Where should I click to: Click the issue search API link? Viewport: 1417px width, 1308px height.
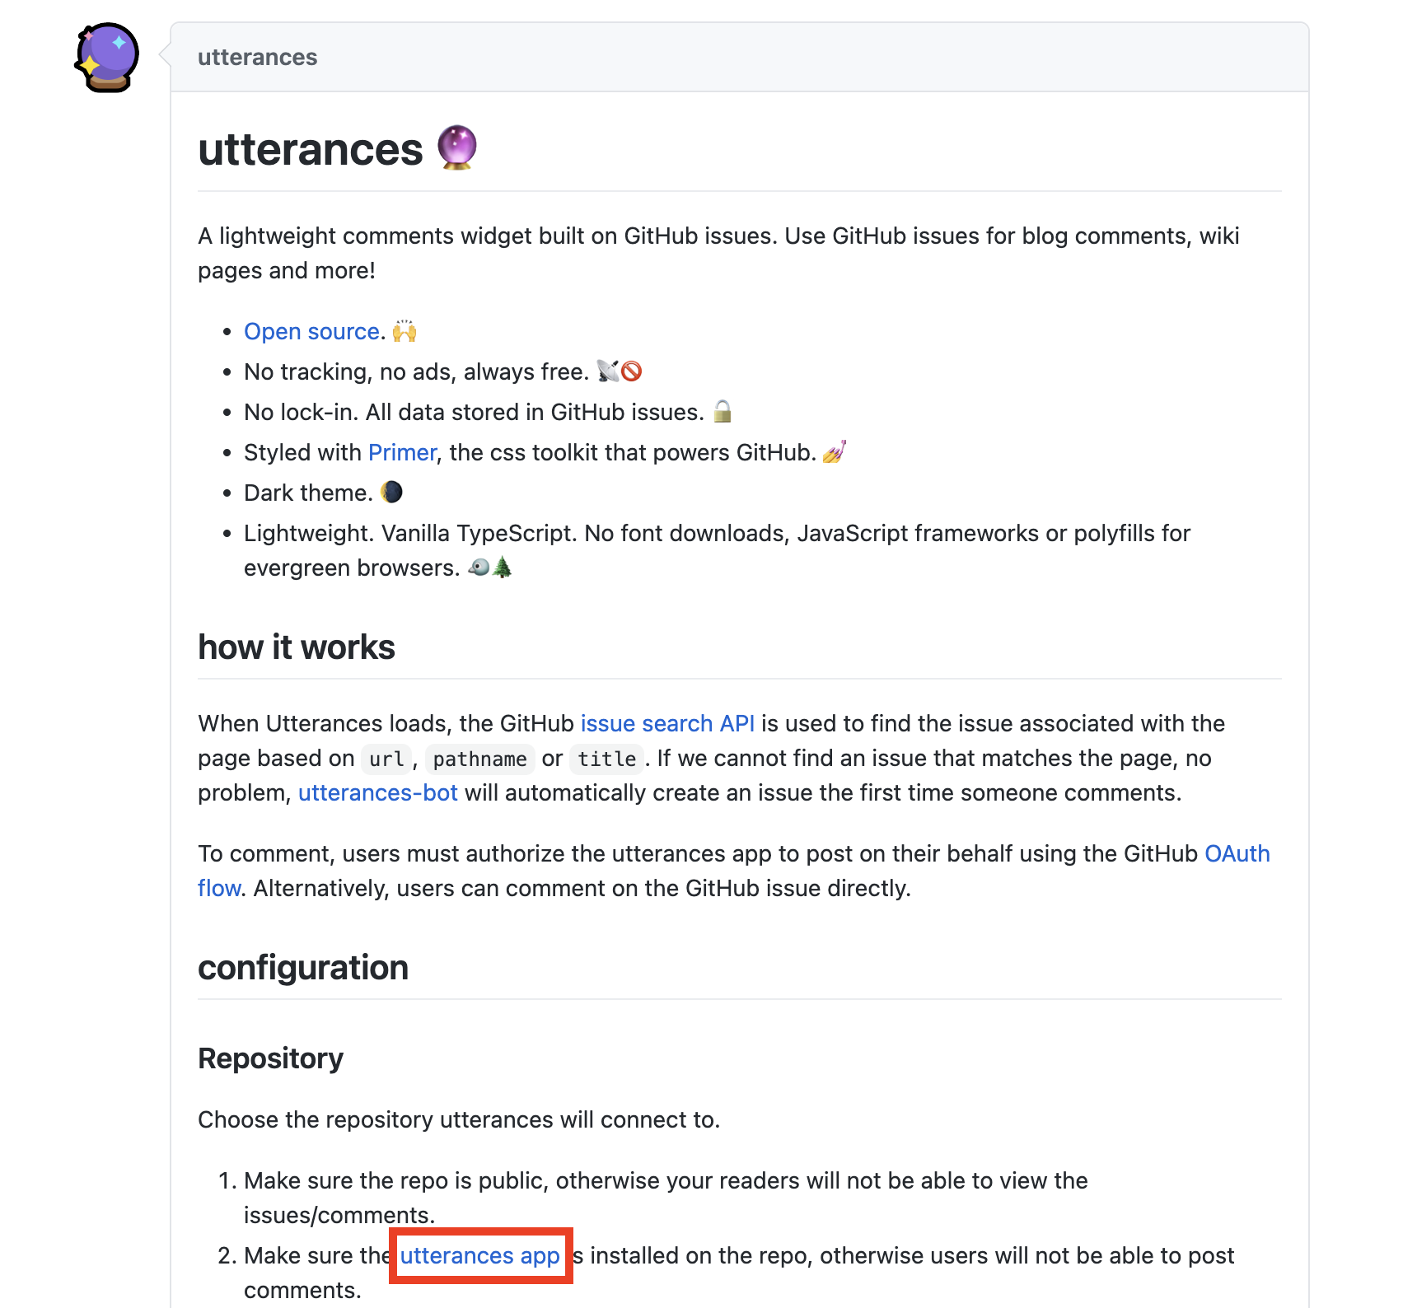[667, 723]
